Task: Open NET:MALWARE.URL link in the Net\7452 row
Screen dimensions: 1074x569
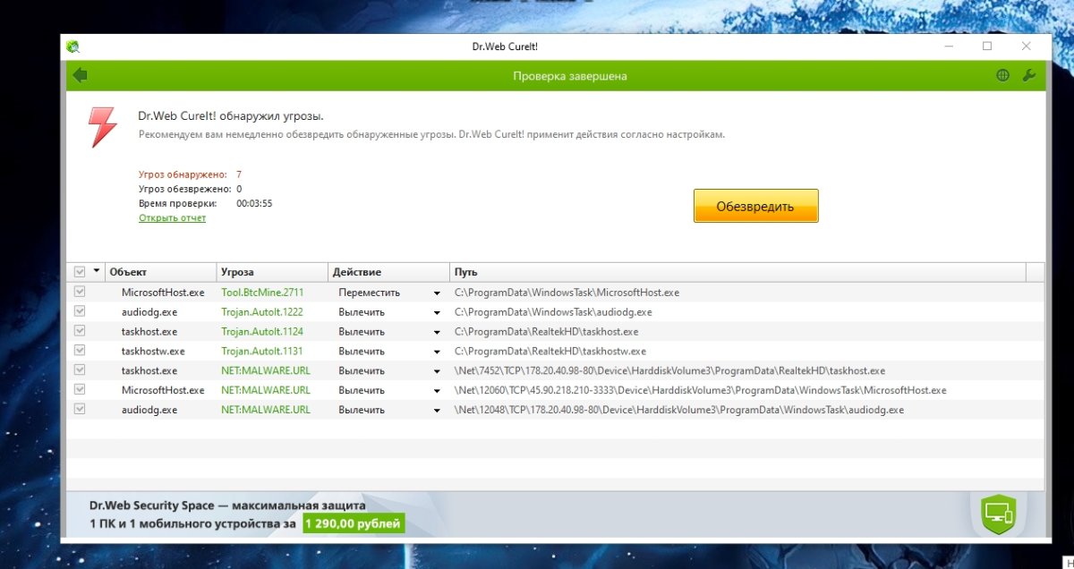Action: [266, 371]
